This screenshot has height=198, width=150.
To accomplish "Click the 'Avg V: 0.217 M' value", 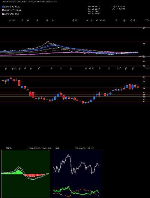I will point(118,7).
